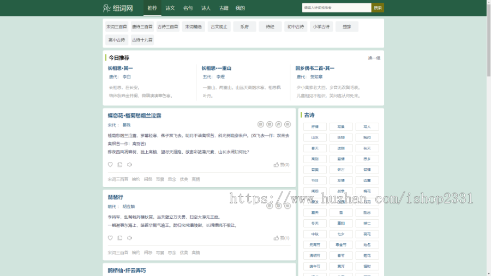Open the 名句 navigation tab
This screenshot has height=276, width=491.
pyautogui.click(x=188, y=8)
